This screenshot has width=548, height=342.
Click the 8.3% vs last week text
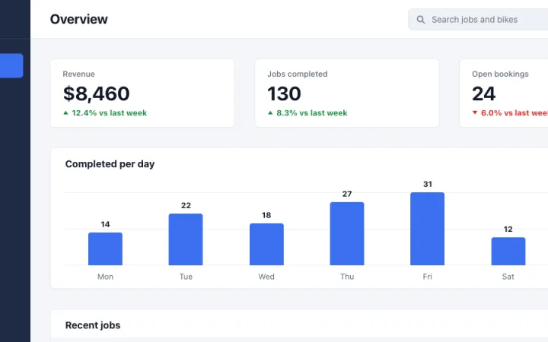(x=312, y=112)
